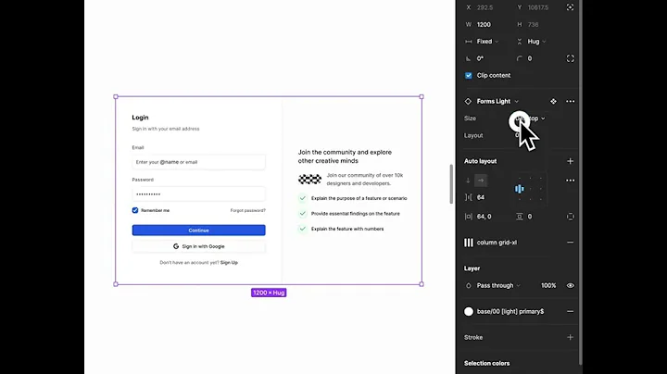Click the base/00 [light] primary$ style name
The image size is (667, 374).
510,311
